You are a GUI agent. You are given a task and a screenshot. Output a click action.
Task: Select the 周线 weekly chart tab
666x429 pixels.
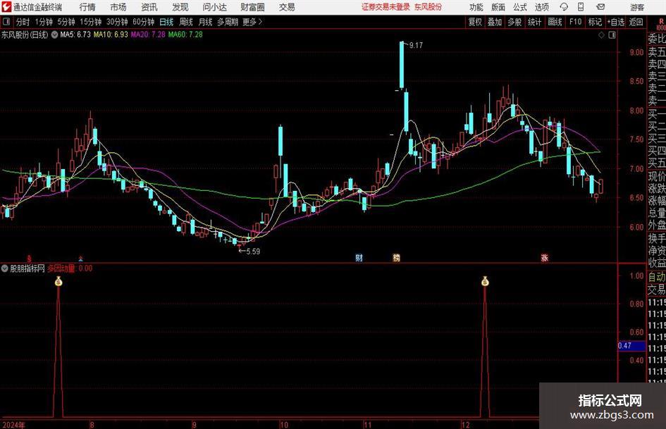coord(185,22)
